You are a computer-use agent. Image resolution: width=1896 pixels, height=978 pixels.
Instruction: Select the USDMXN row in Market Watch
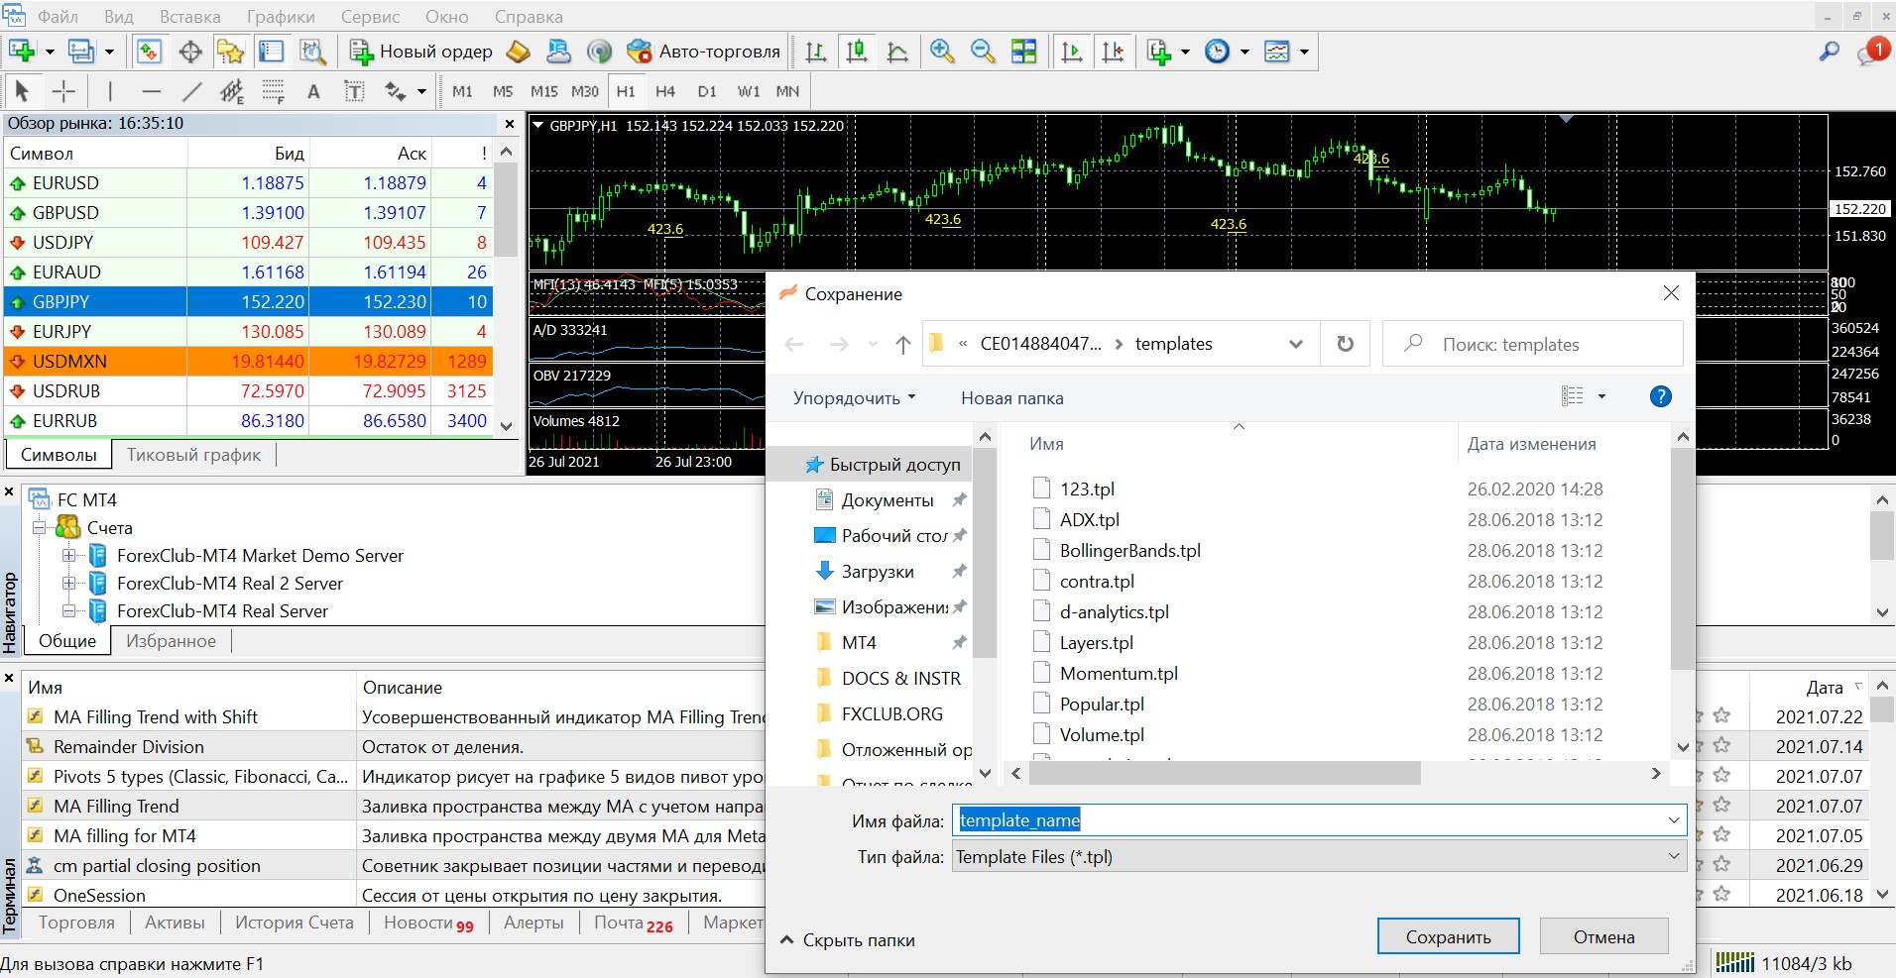click(248, 362)
